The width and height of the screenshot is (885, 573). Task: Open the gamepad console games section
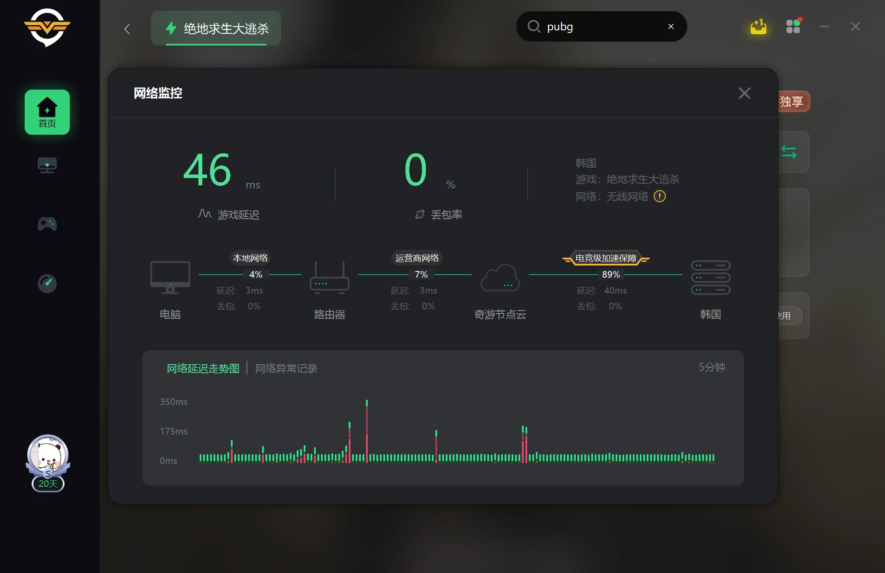(47, 224)
